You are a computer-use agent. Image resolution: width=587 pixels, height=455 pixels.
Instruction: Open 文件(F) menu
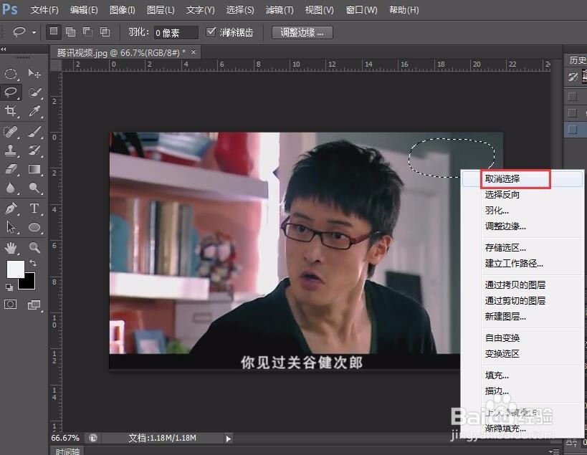click(x=44, y=10)
